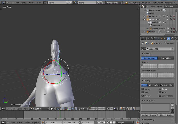Enable the Axes checkbox
The image size is (178, 124).
click(143, 92)
